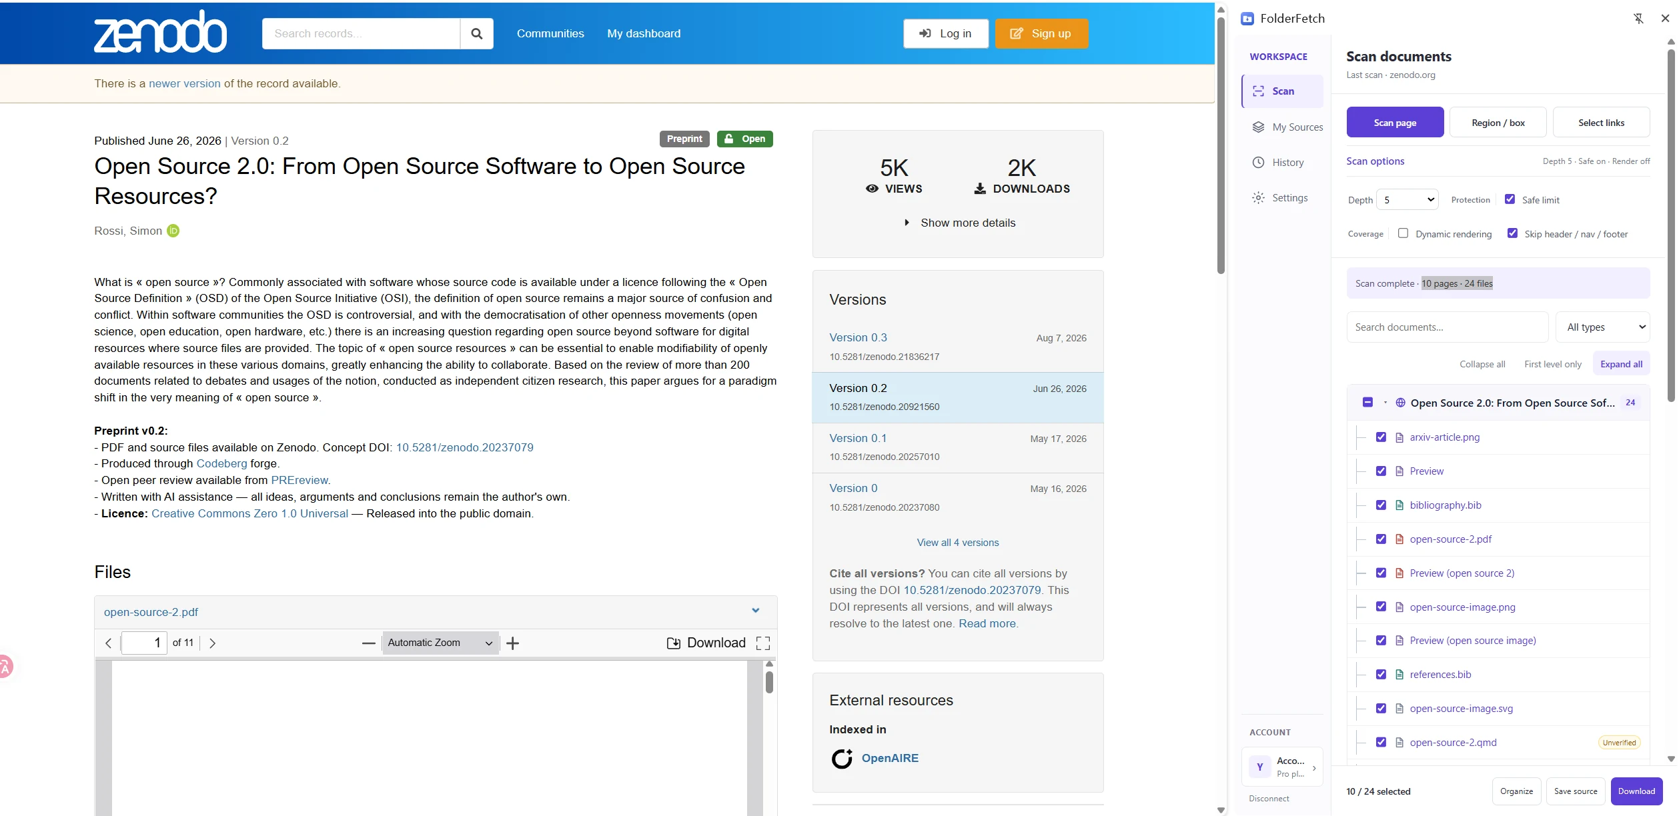Screen dimensions: 1679x816
Task: Click Sign up button
Action: (1041, 33)
